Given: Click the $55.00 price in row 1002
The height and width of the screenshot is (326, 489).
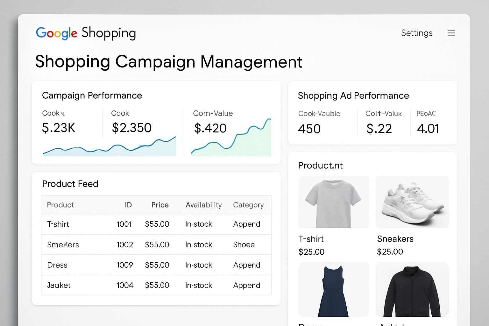Looking at the screenshot, I should 157,245.
